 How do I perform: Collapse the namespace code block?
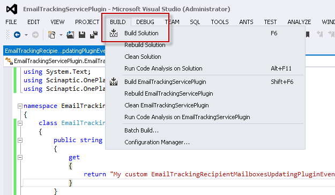tap(20, 106)
